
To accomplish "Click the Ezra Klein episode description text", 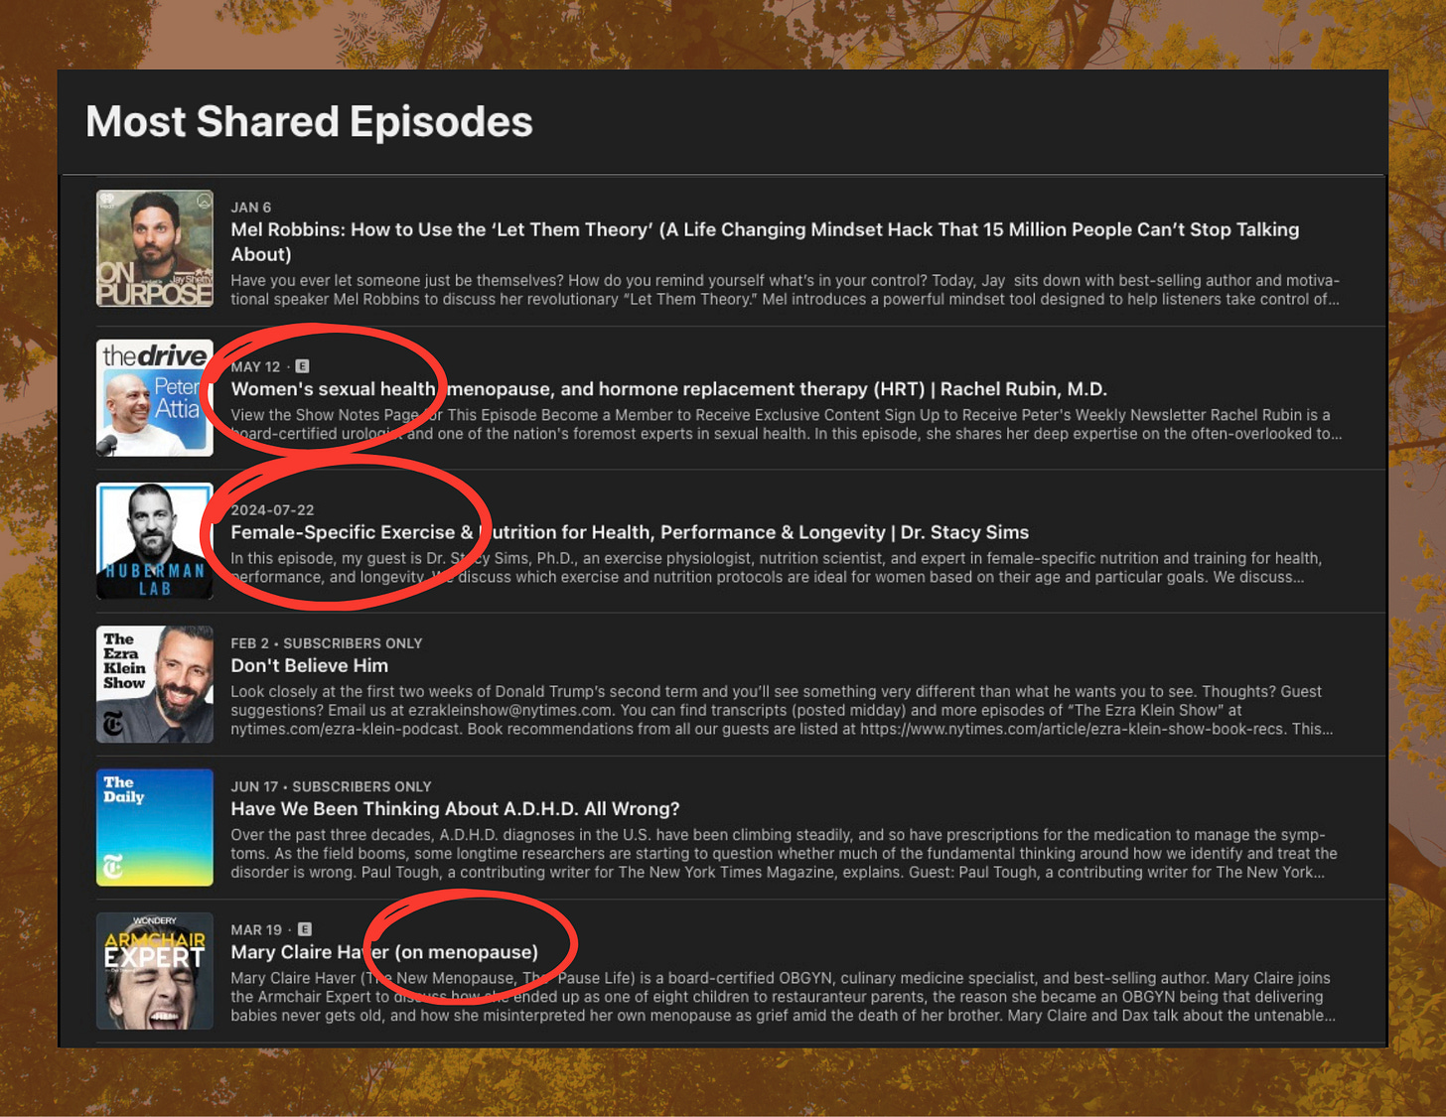I will click(782, 710).
